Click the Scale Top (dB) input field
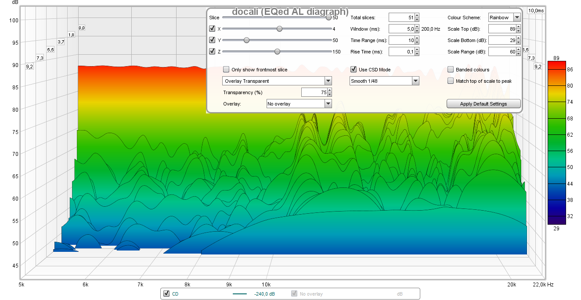 (503, 29)
